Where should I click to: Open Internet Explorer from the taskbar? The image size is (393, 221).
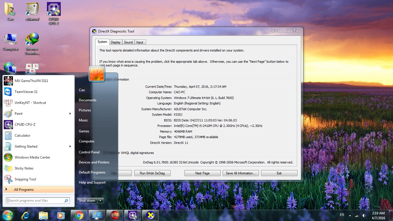26,215
